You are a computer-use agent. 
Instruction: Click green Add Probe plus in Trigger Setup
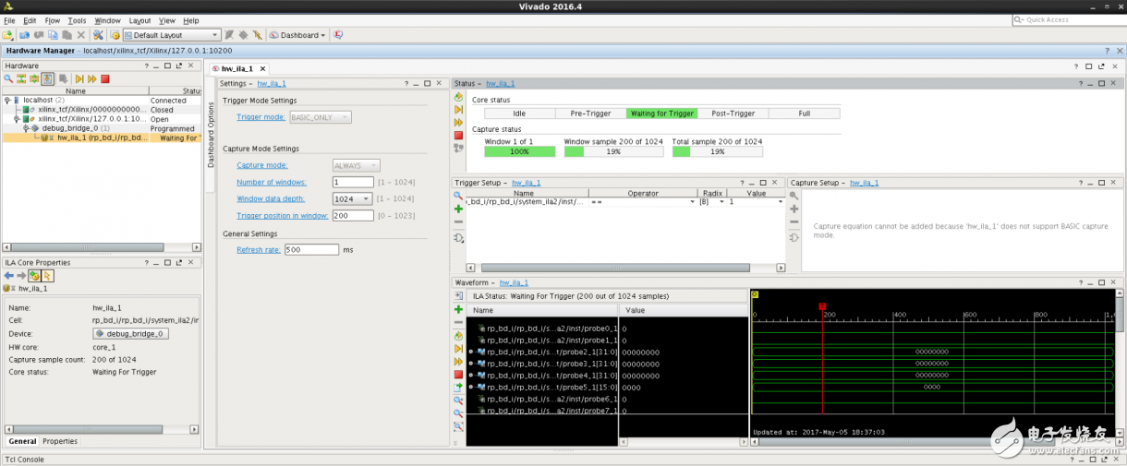point(458,209)
